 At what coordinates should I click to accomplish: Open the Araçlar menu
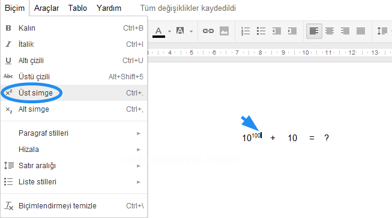[46, 8]
